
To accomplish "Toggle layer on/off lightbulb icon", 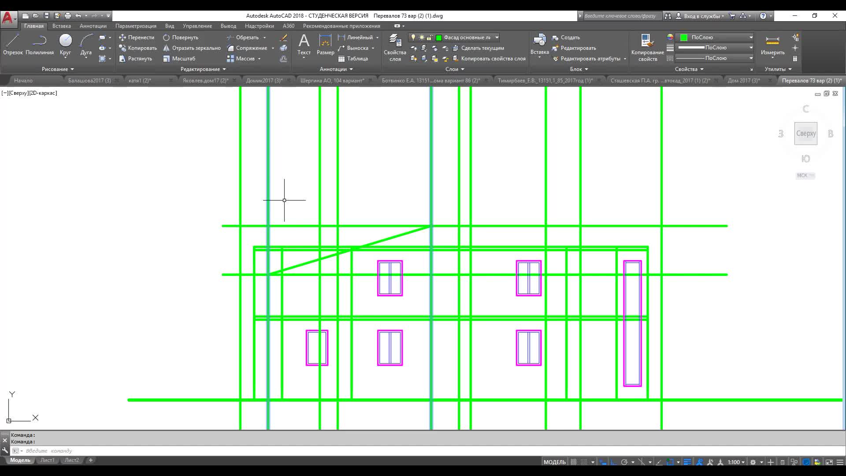I will click(x=413, y=37).
